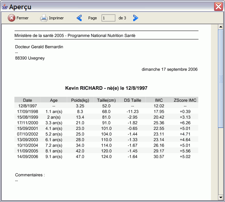Click the vertical scrollbar thumb
Image resolution: width=225 pixels, height=202 pixels.
[221, 78]
